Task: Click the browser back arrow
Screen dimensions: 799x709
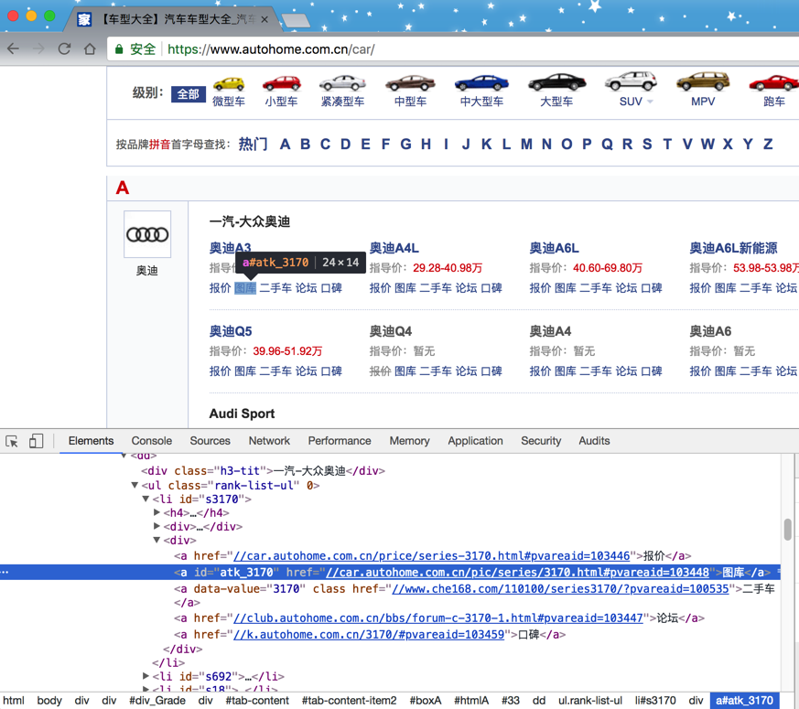Action: (x=13, y=48)
